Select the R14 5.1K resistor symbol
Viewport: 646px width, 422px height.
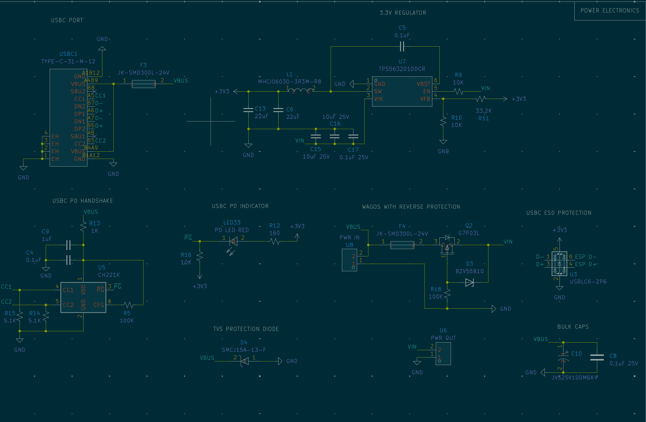point(46,316)
